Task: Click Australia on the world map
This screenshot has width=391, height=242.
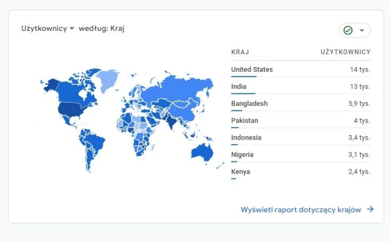Action: [x=202, y=152]
